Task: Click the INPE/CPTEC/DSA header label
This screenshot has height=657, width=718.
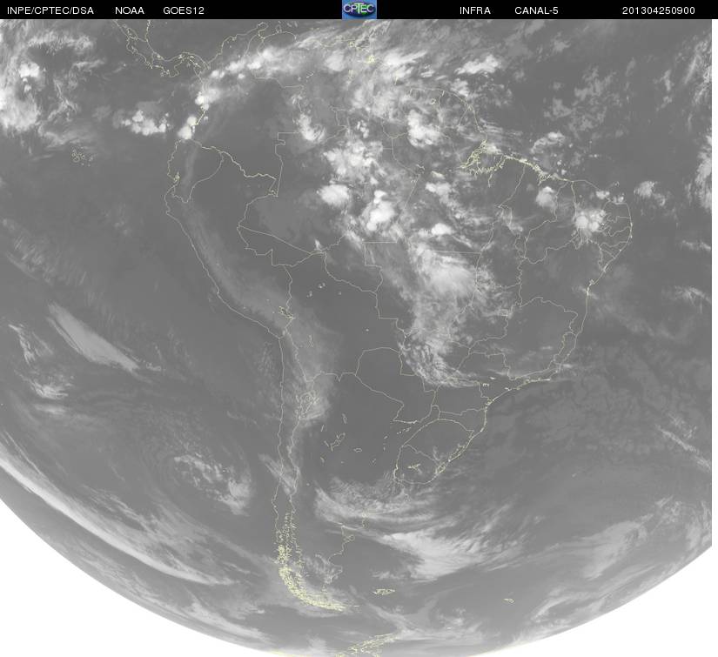Action: (50, 10)
